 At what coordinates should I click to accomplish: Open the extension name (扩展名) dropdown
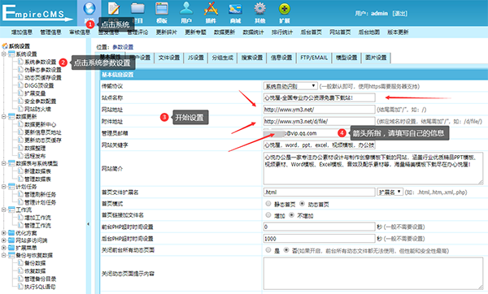point(390,192)
